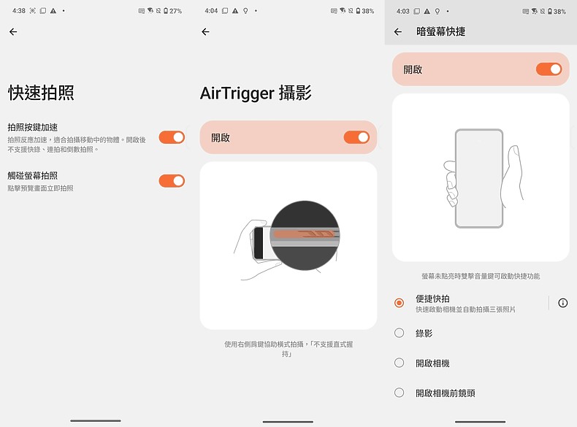
Task: Tap the warning triangle at 4:38 status bar
Action: coord(53,11)
